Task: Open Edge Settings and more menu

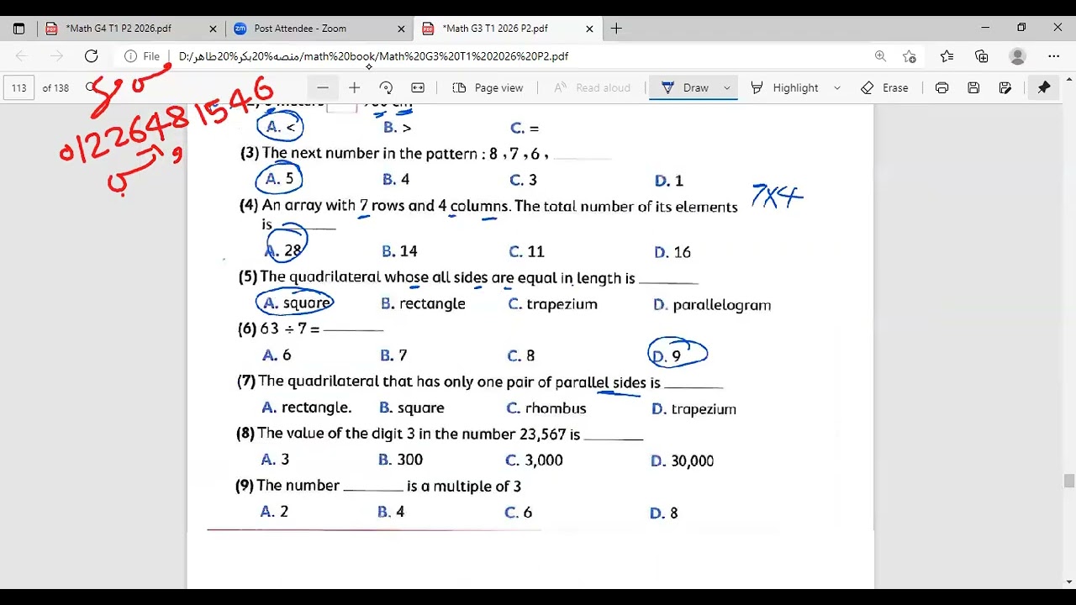Action: (1054, 56)
